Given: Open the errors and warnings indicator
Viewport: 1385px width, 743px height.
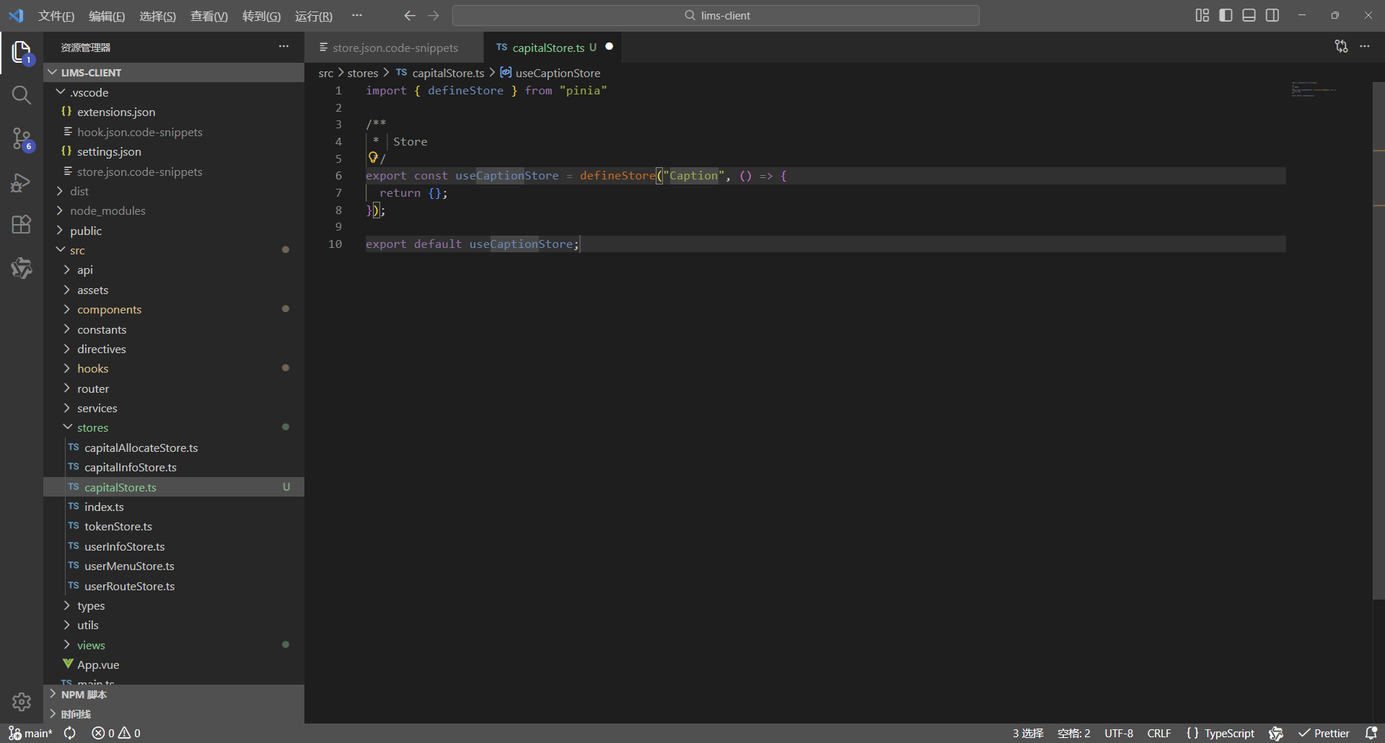Looking at the screenshot, I should 116,733.
